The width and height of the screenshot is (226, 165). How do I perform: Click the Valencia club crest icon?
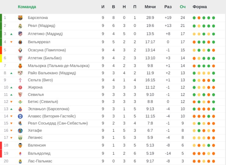pos(20,145)
